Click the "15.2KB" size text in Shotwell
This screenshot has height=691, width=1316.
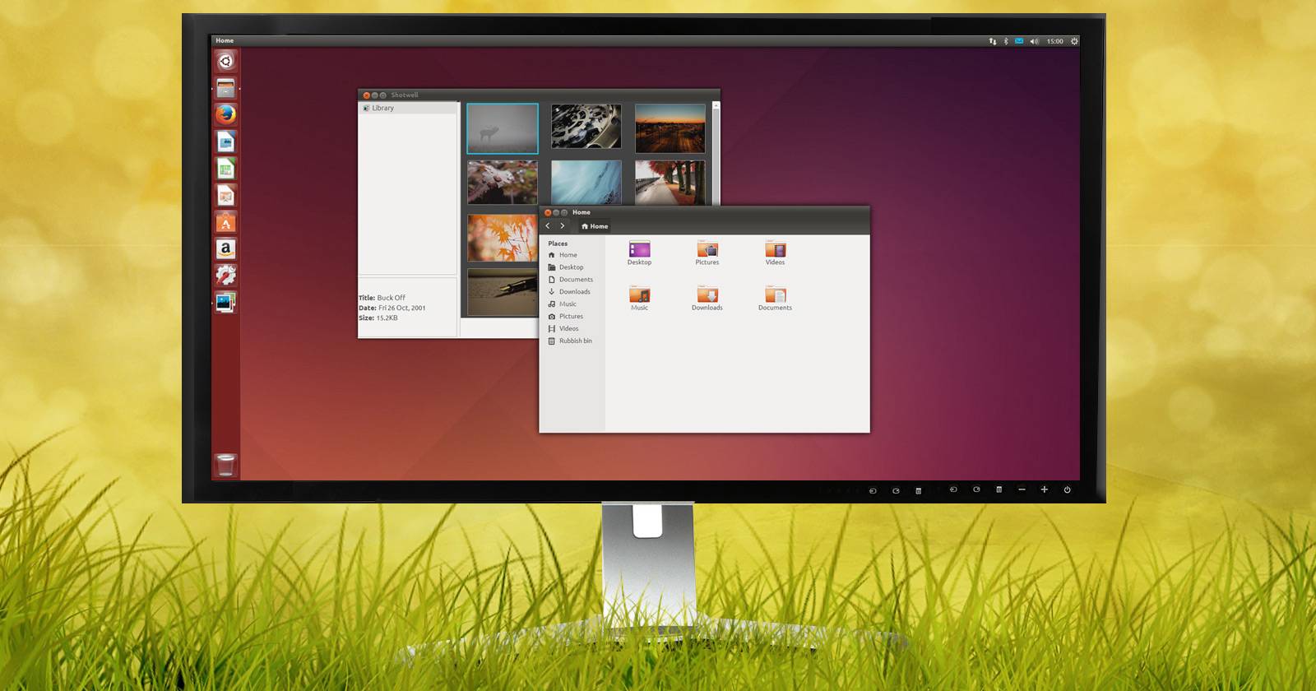click(387, 318)
